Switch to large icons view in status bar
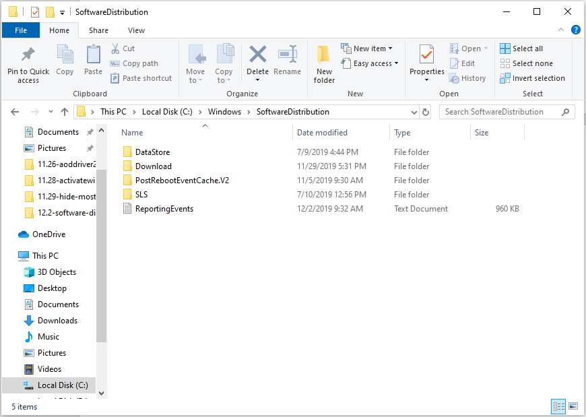Viewport: 586px width, 417px height. pyautogui.click(x=573, y=406)
